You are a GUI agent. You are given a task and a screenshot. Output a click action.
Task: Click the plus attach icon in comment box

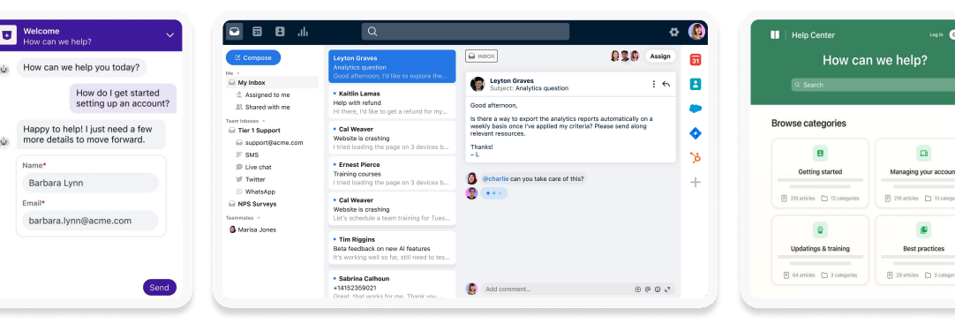[x=637, y=289]
